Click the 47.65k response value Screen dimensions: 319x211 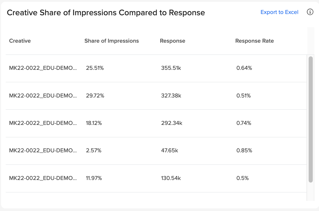pos(170,150)
